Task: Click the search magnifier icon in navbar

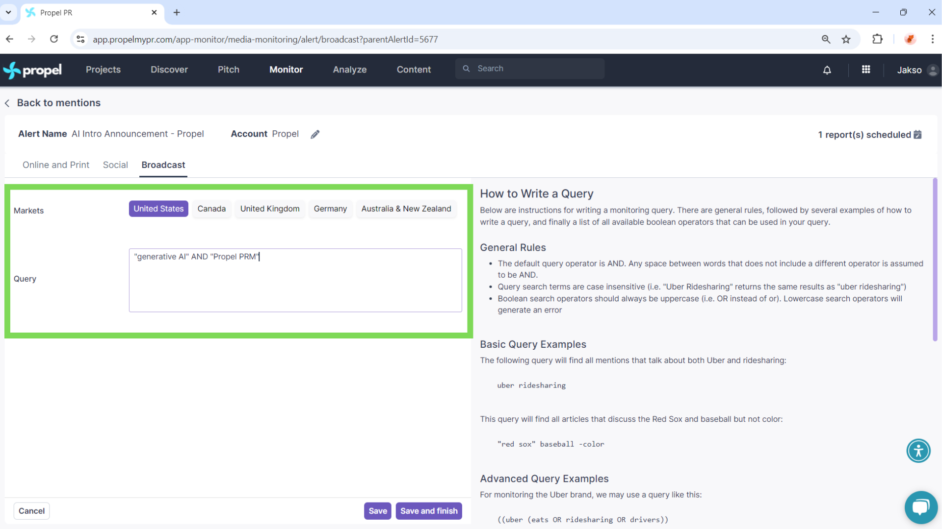Action: tap(466, 69)
